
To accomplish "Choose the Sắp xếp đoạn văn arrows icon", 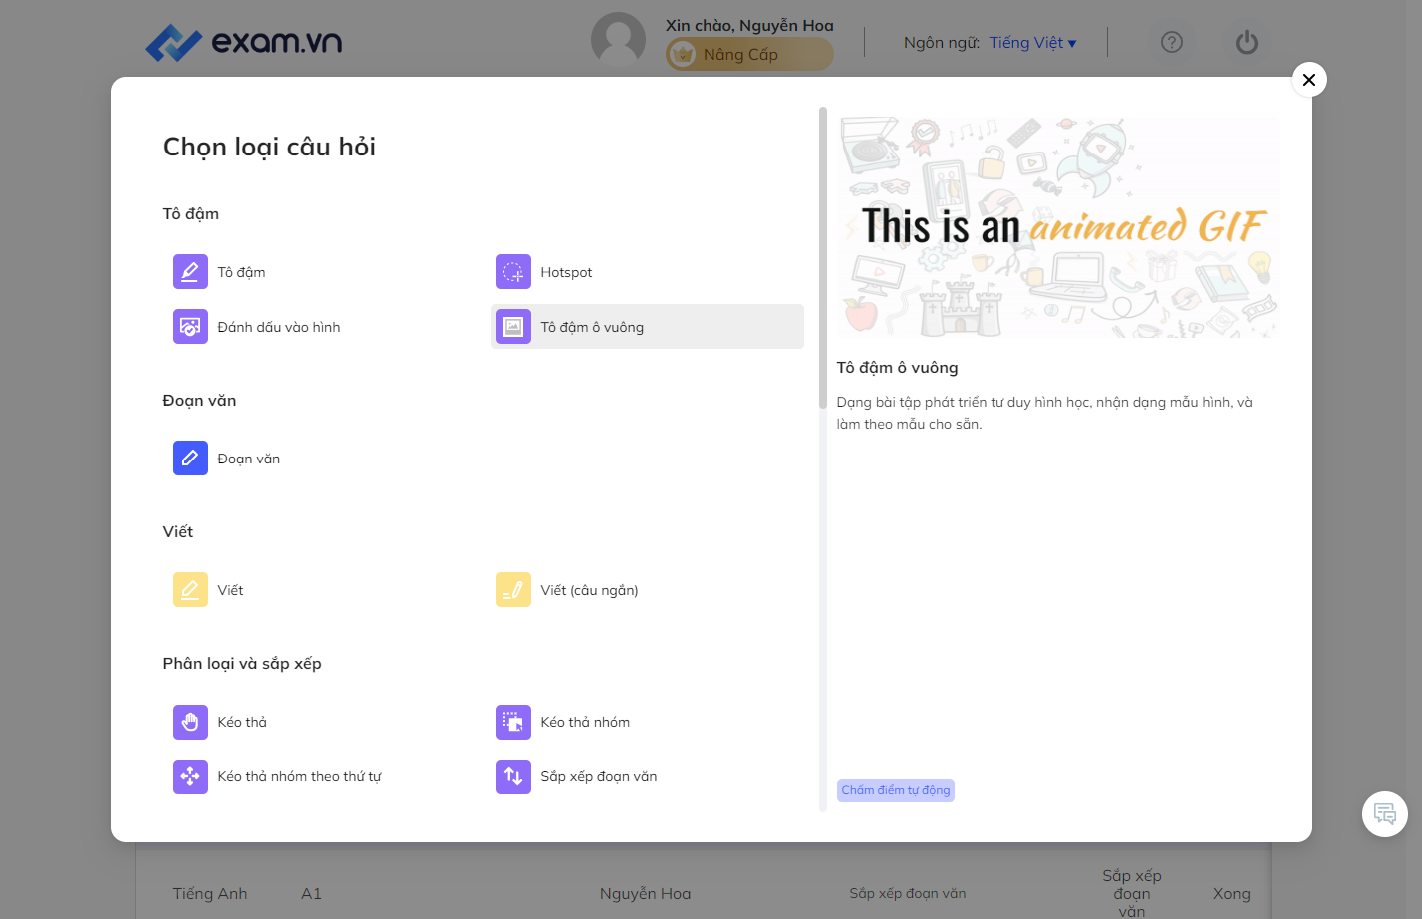I will 513,775.
